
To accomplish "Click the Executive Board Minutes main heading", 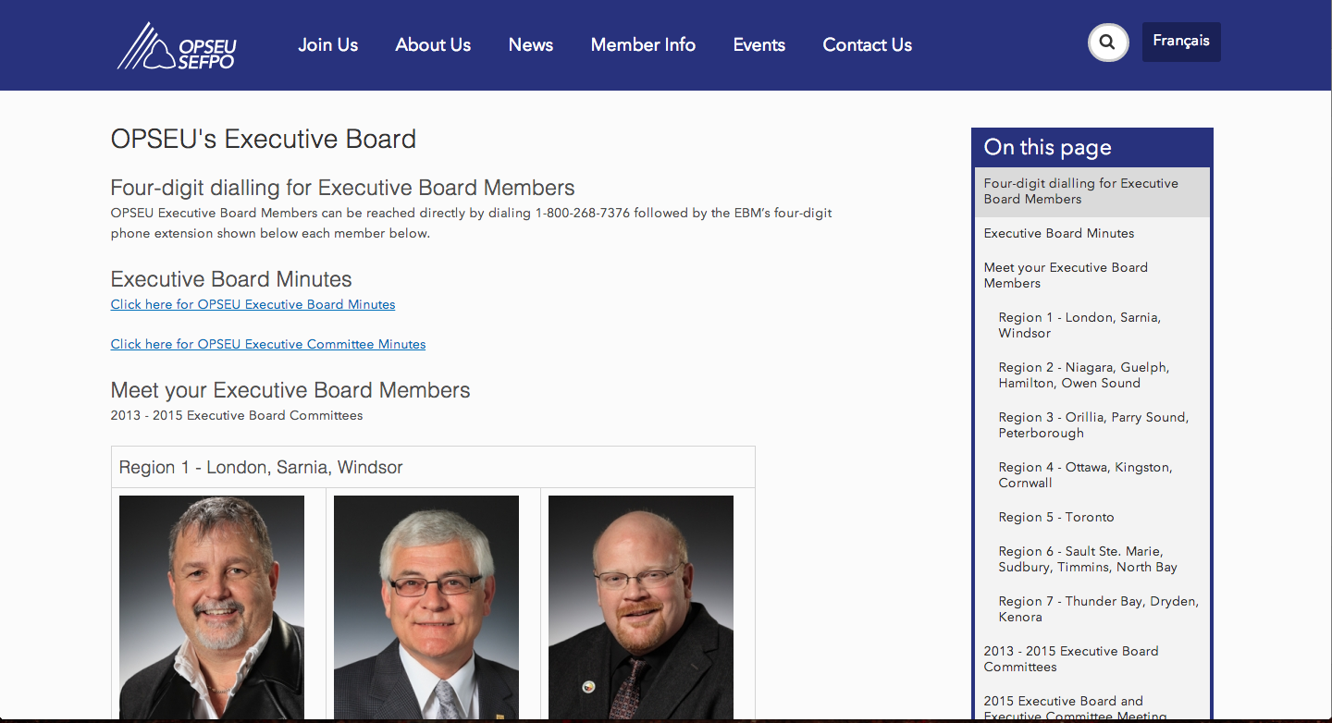I will [231, 279].
